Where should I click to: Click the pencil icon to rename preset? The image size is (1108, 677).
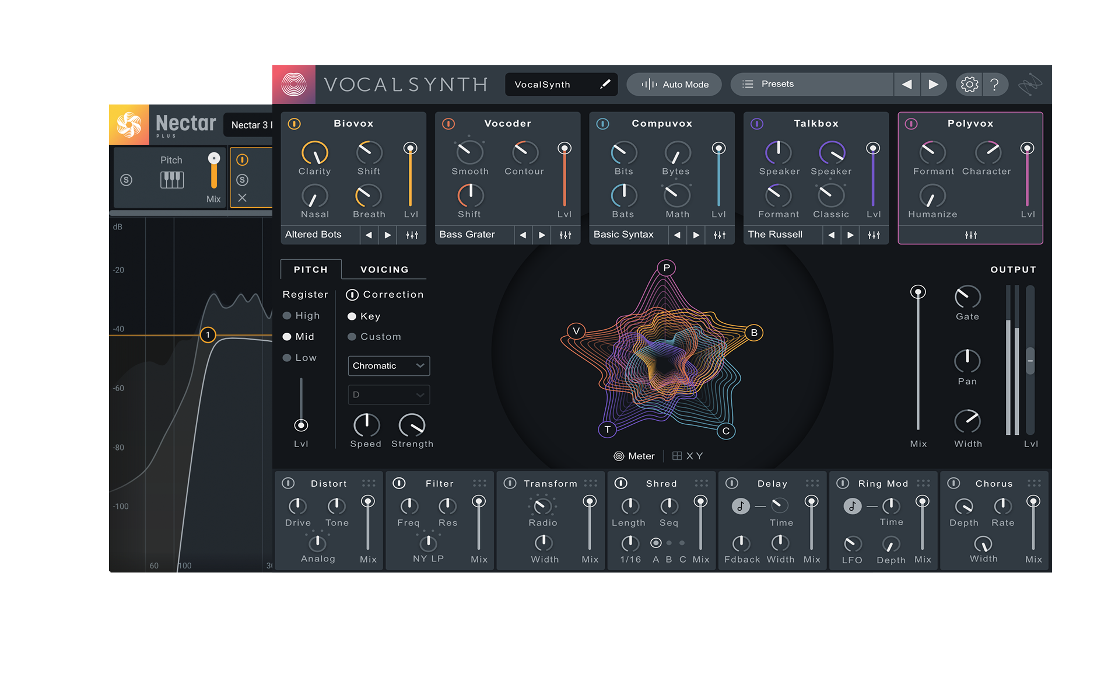[x=605, y=84]
